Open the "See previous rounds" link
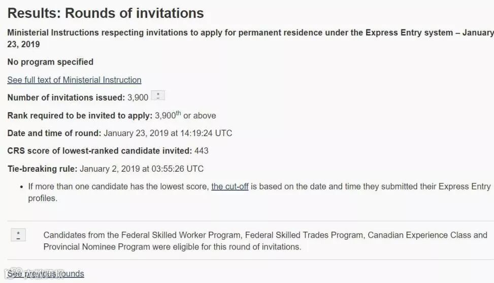This screenshot has width=494, height=283. (46, 274)
